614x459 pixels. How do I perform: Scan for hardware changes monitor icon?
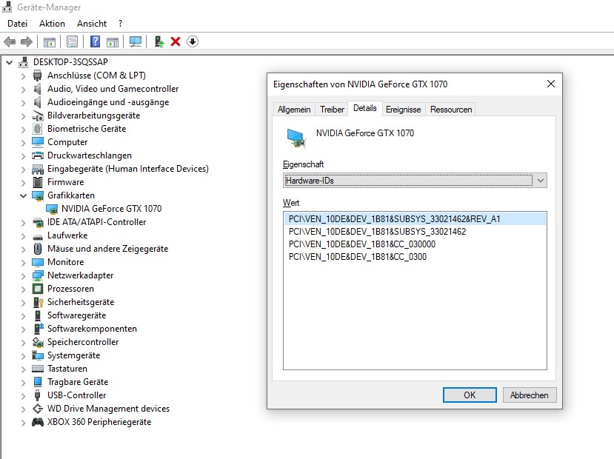coord(136,41)
